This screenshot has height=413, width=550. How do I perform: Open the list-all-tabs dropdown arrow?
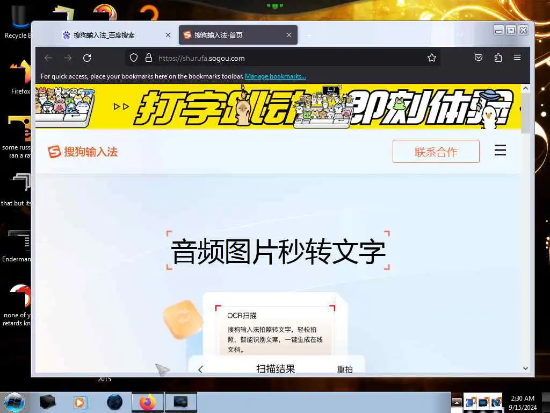(x=460, y=34)
